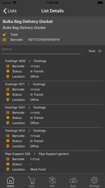Switch to the Site tab

(52, 182)
